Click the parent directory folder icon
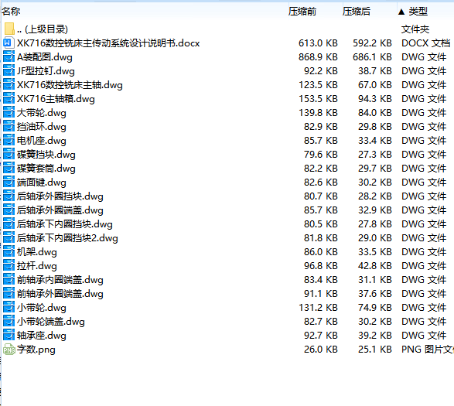Viewport: 454px width, 406px height. (x=9, y=29)
